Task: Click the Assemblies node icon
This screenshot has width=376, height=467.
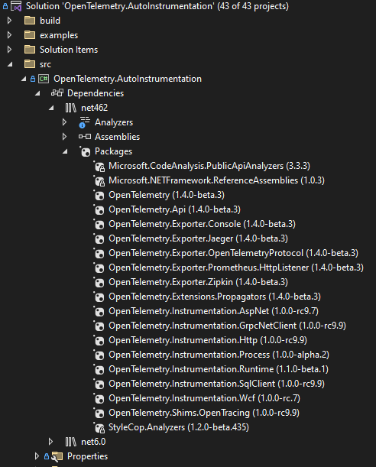Action: pyautogui.click(x=85, y=137)
